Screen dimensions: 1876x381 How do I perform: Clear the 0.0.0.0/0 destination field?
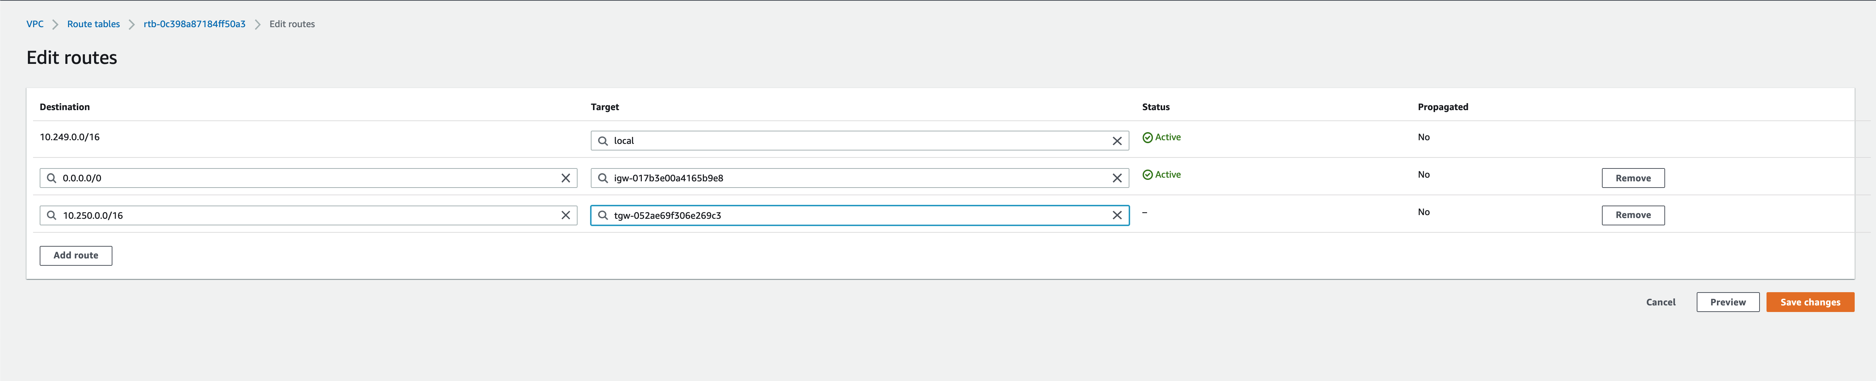(x=565, y=178)
